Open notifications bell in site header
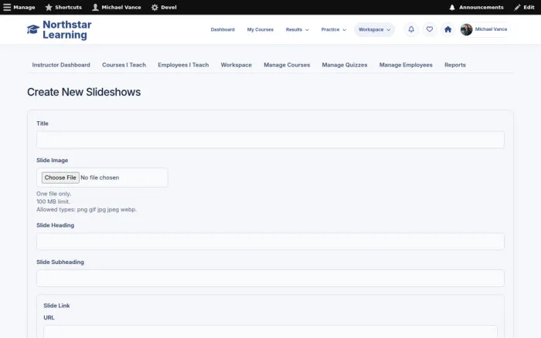541x338 pixels. point(411,29)
